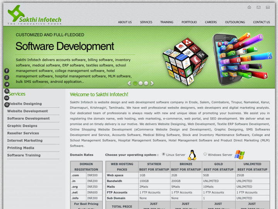Open Website Development sidebar link
The width and height of the screenshot is (278, 209).
(x=27, y=111)
